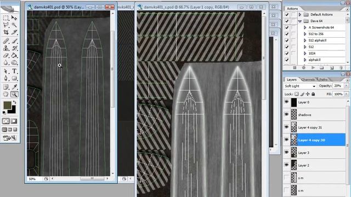Delete action trash button
This screenshot has height=197, width=351.
[341, 67]
